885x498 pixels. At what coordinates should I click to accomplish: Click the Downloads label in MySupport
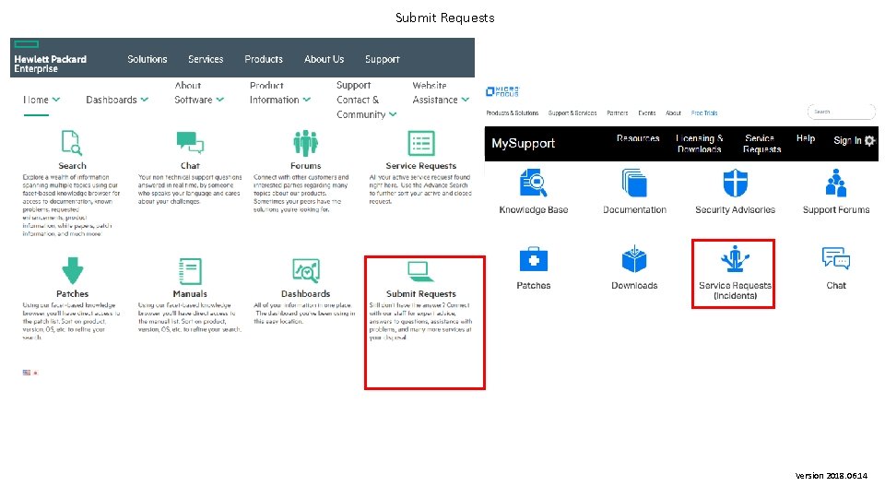pos(634,285)
